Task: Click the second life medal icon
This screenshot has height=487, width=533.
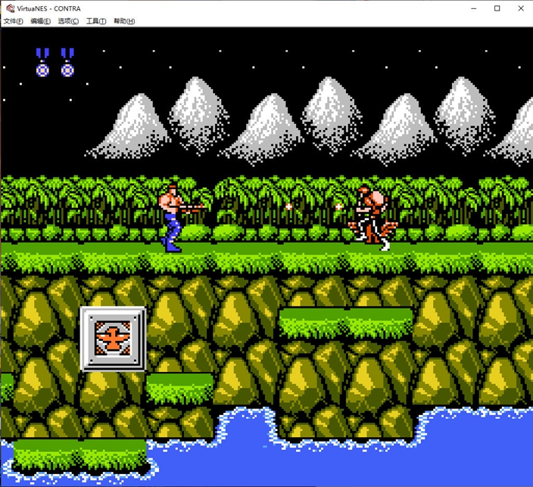Action: point(67,63)
